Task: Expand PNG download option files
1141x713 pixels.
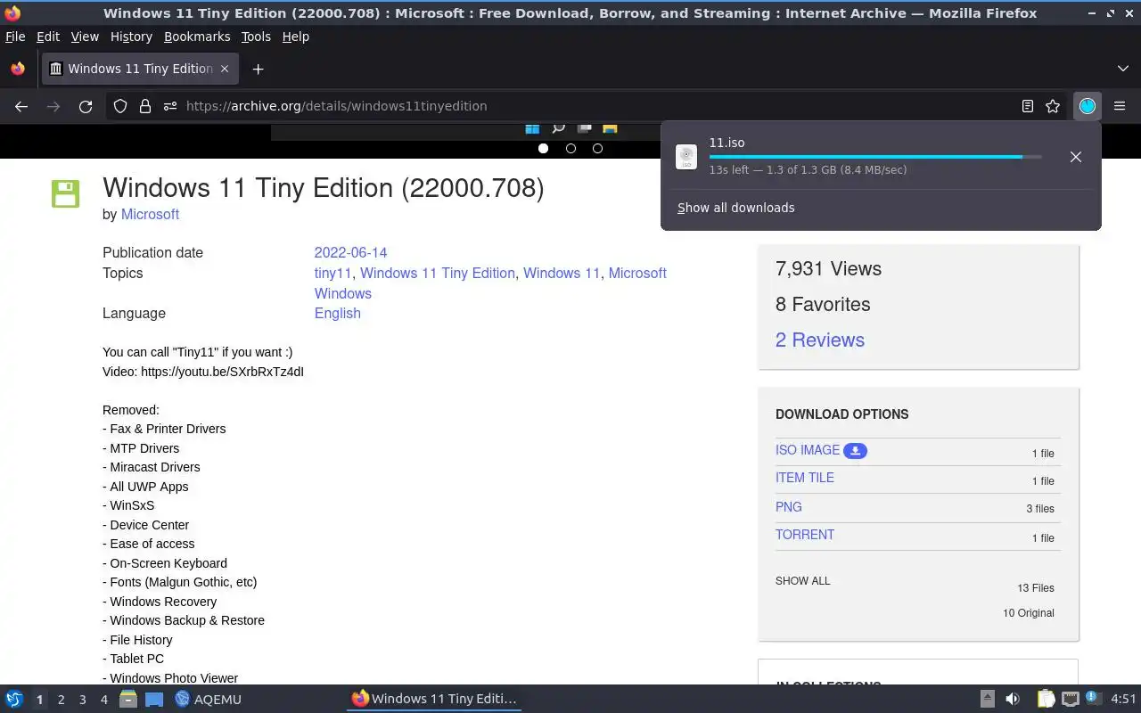Action: tap(789, 506)
